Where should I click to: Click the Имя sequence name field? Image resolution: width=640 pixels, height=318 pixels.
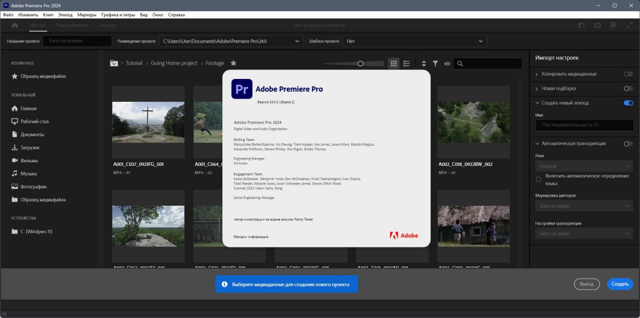[584, 125]
